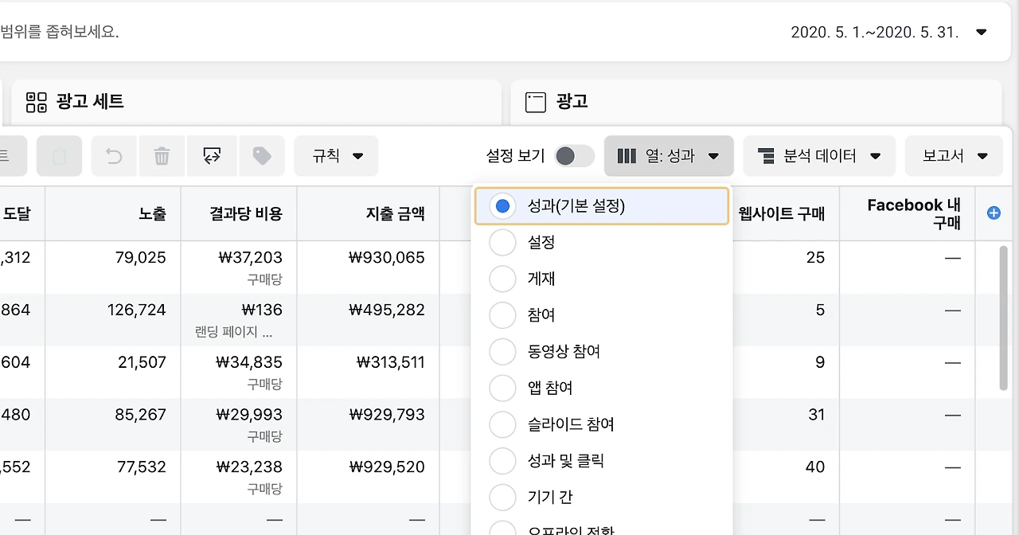The height and width of the screenshot is (535, 1019).
Task: Toggle the 설정 보기 switch
Action: pos(574,156)
